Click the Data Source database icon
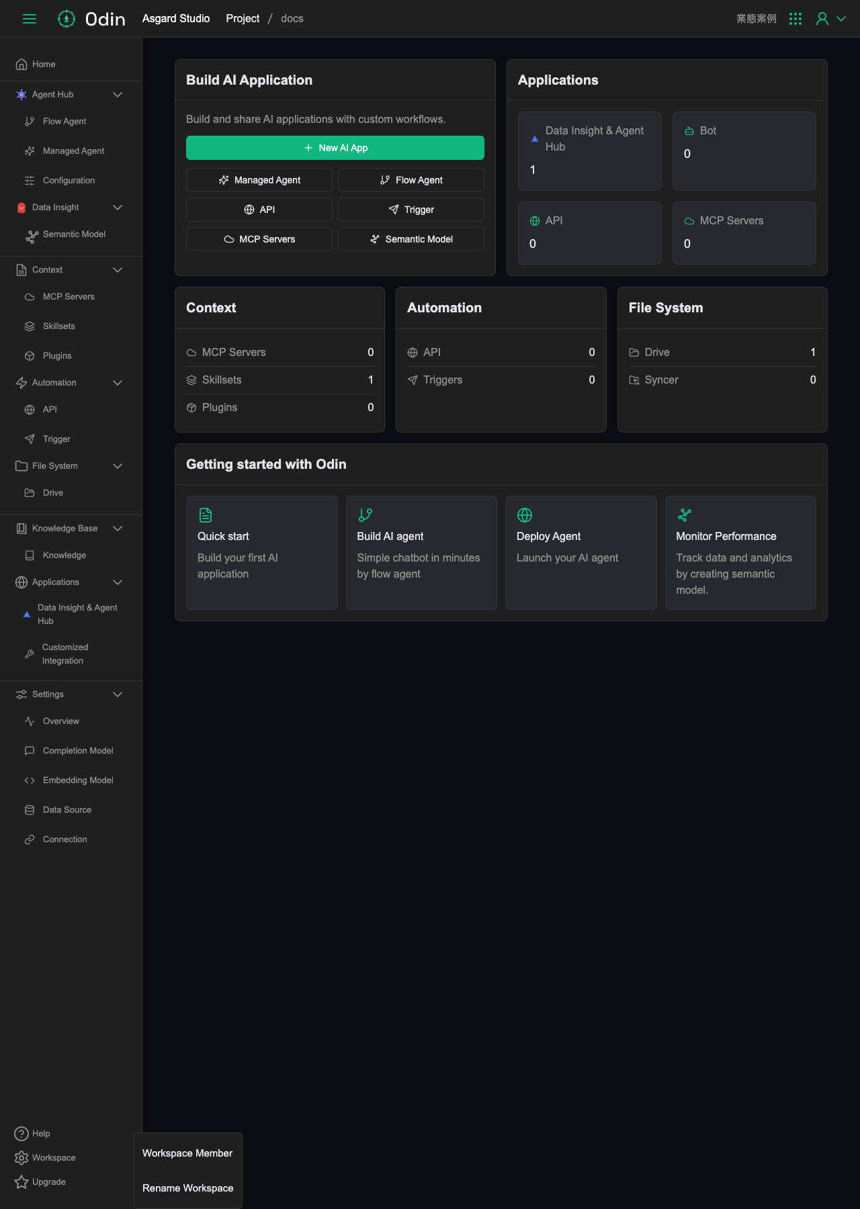860x1209 pixels. tap(30, 810)
